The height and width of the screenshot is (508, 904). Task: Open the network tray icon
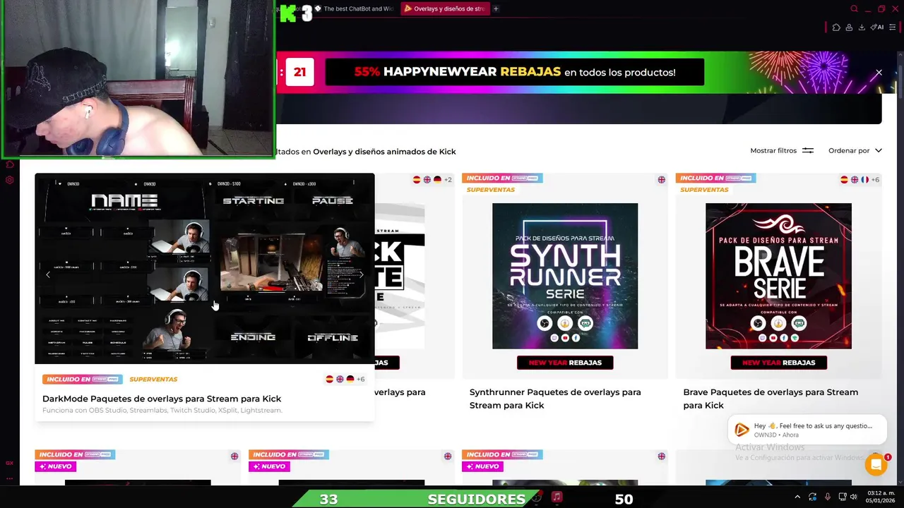[843, 497]
